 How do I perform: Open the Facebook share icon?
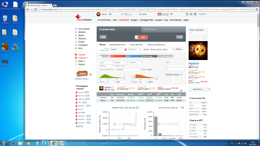(x=187, y=14)
